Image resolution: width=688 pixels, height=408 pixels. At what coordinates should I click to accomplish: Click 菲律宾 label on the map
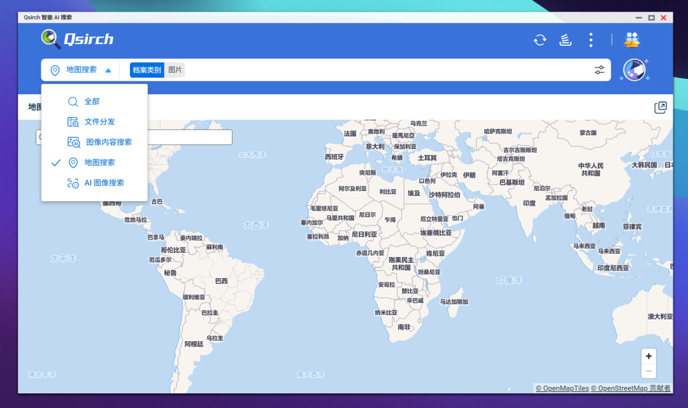[633, 227]
